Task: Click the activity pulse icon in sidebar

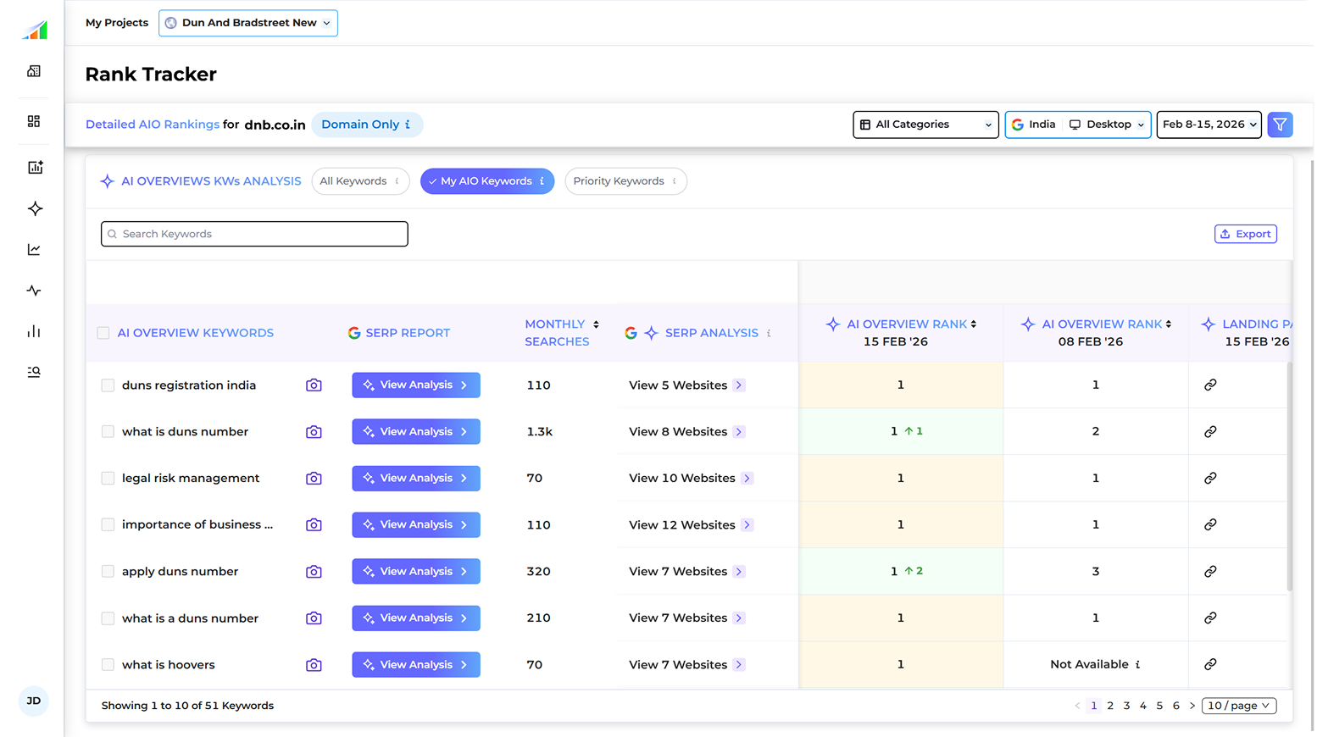Action: coord(34,291)
